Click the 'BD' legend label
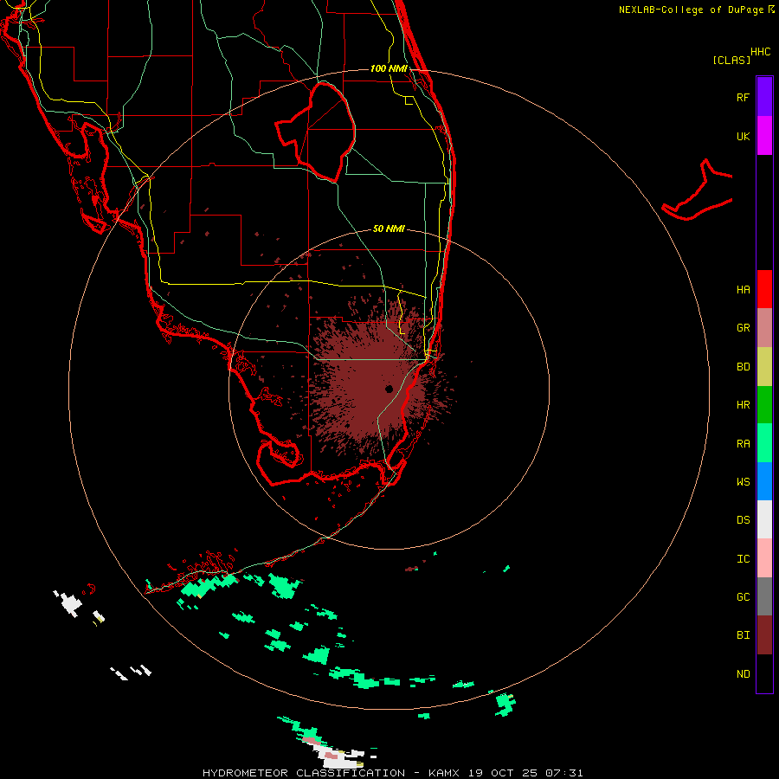Screen dimensions: 779x779 click(x=743, y=367)
